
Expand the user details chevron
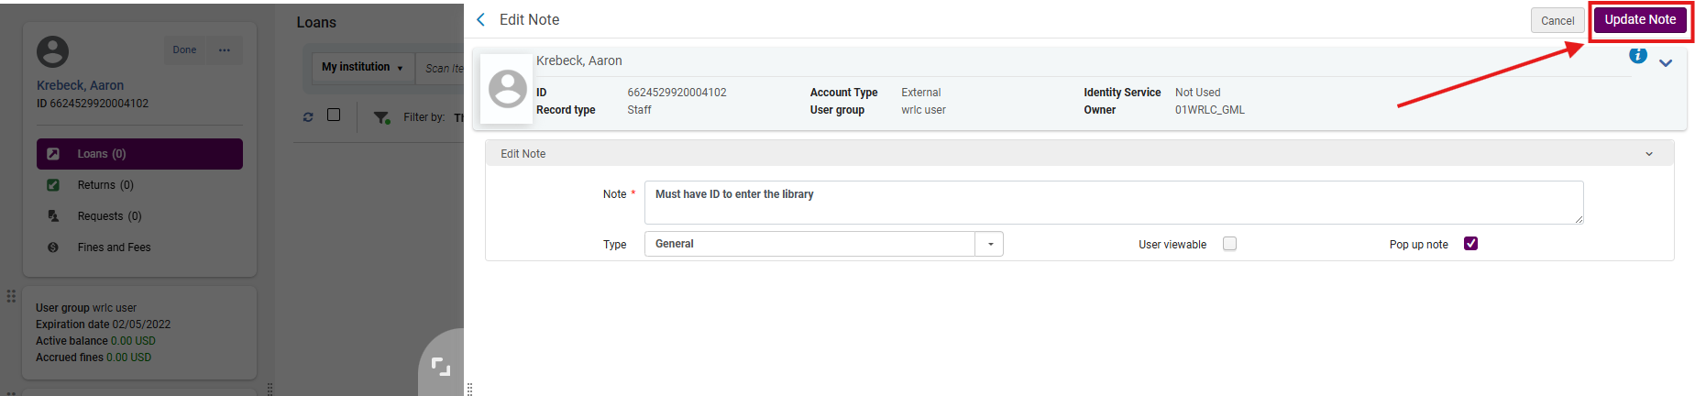[1666, 63]
